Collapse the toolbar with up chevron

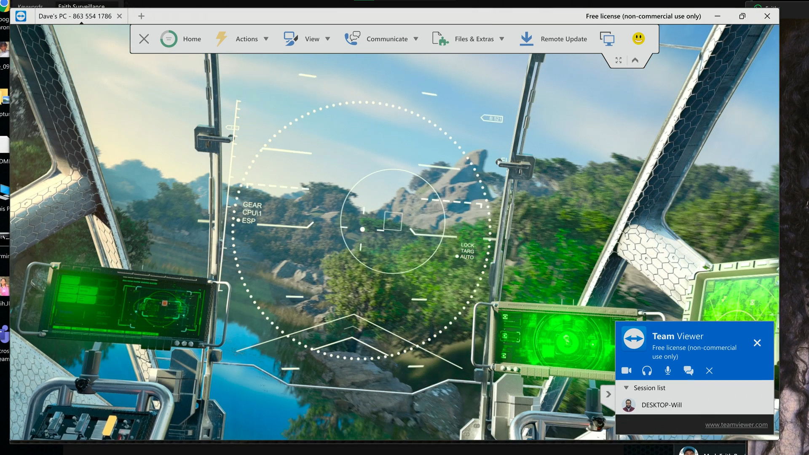click(x=635, y=60)
